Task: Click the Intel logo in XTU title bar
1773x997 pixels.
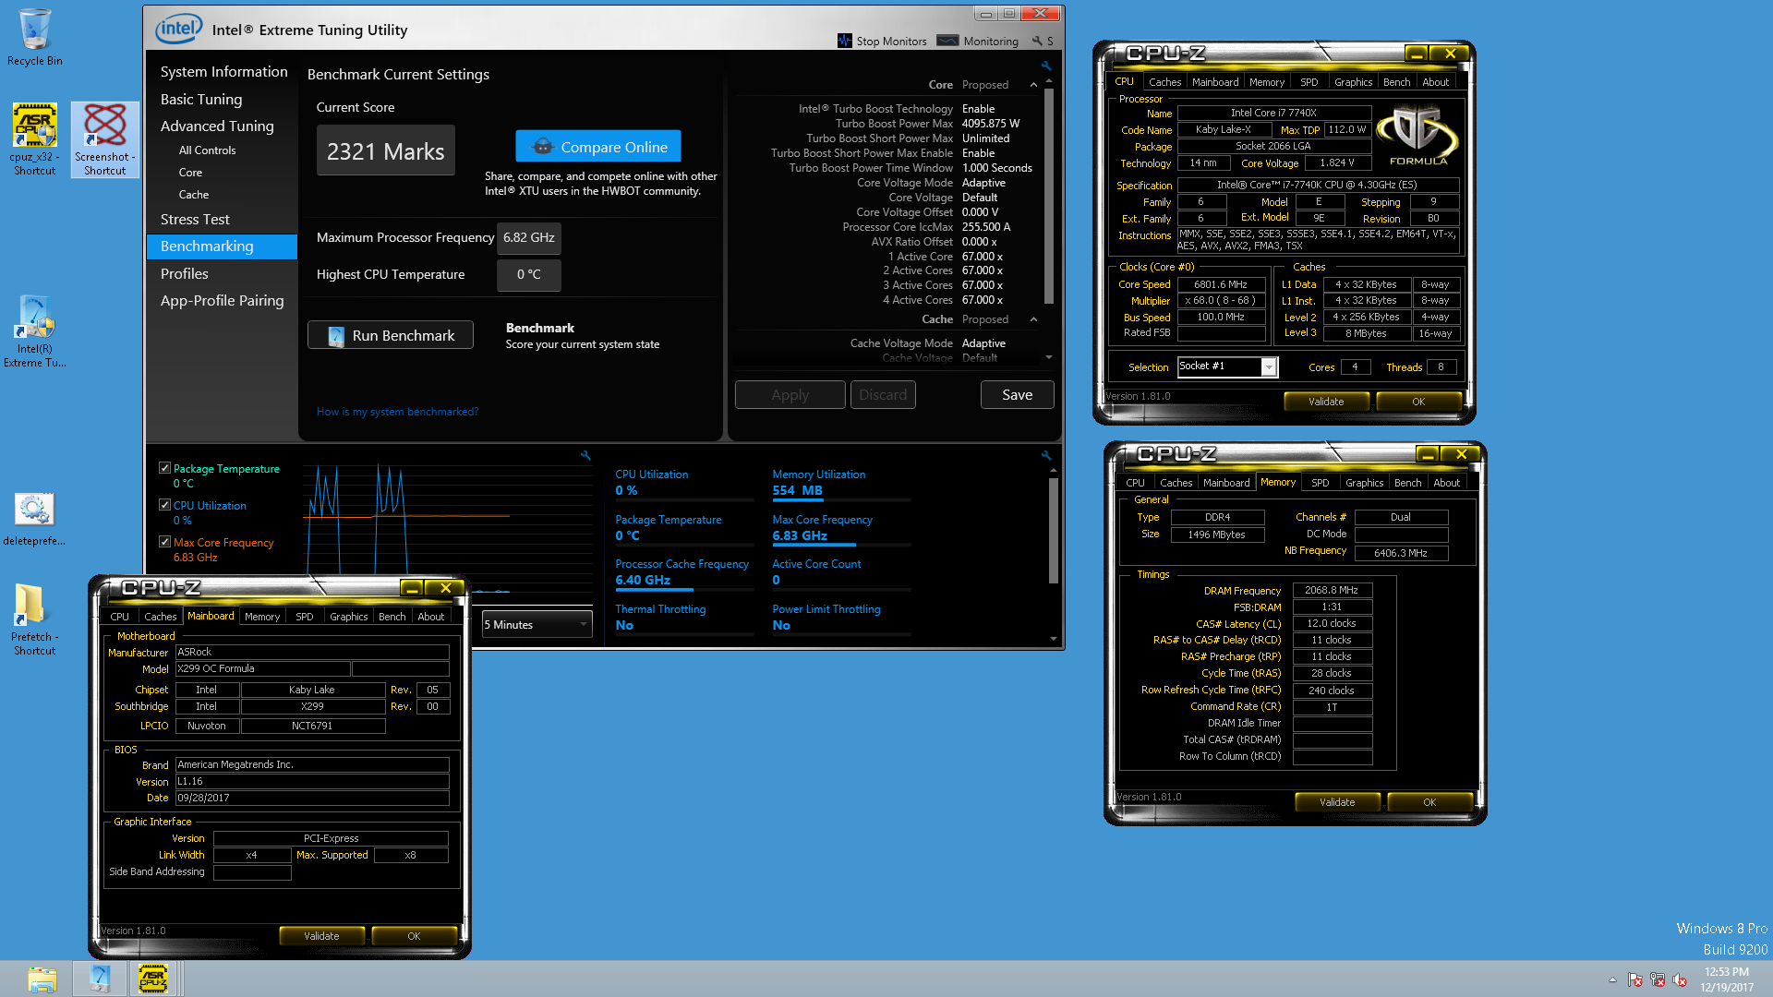Action: (178, 29)
